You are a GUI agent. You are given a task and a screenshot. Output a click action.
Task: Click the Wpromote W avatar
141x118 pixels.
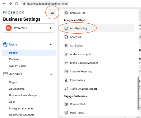point(9,28)
